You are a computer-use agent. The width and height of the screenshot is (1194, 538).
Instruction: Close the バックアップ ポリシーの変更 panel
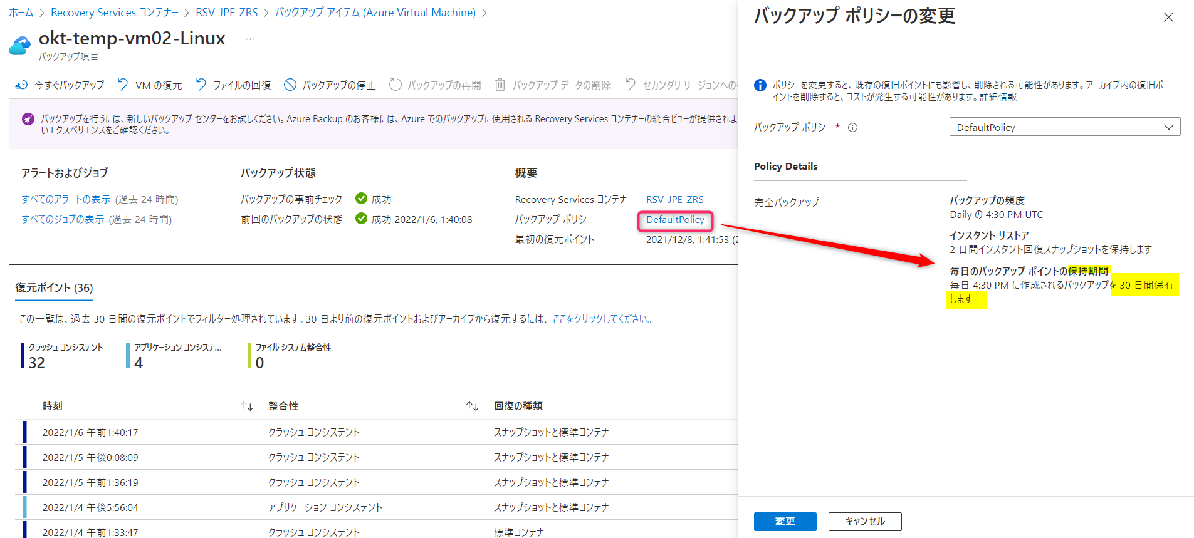coord(1168,18)
